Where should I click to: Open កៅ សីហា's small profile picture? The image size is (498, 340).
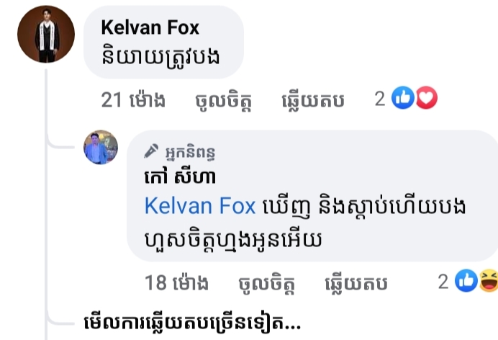click(x=101, y=147)
